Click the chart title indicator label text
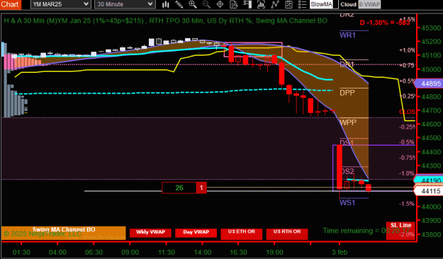 click(x=166, y=21)
